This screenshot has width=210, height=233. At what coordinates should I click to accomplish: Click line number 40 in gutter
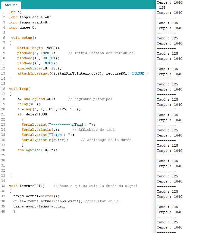click(3, 211)
